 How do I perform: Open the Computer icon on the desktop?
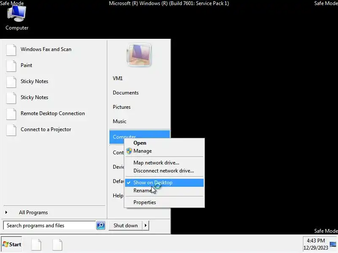pyautogui.click(x=17, y=18)
